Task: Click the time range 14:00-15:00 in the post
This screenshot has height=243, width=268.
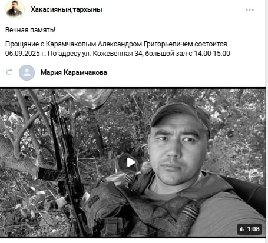Action: pos(212,54)
